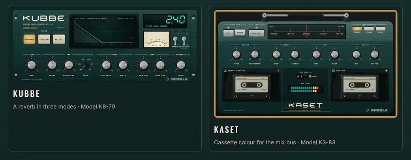Click the Duck knob on Kubbe
The width and height of the screenshot is (411, 160).
(181, 65)
